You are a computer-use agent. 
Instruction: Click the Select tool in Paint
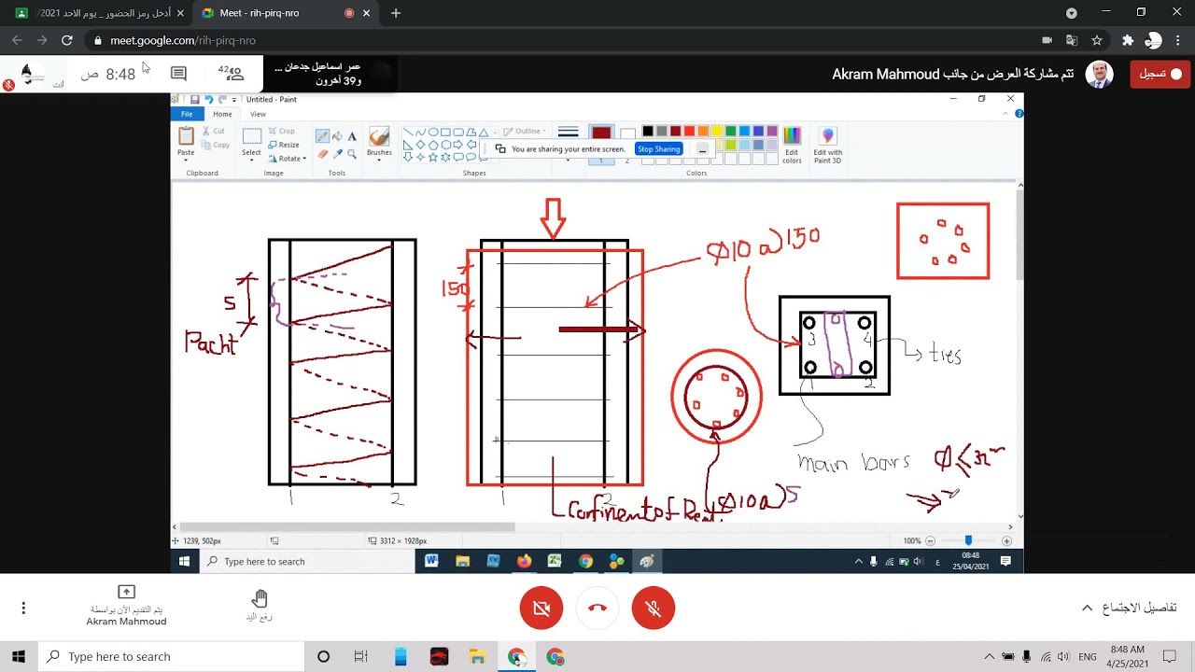tap(251, 142)
